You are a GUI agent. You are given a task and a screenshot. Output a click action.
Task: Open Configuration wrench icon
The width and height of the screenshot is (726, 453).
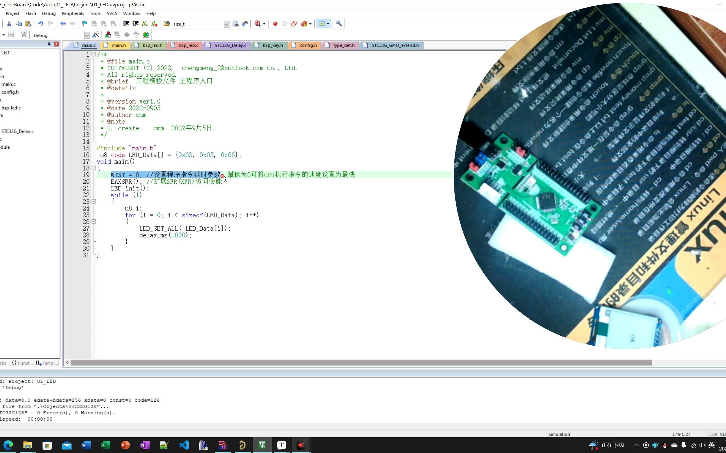coord(339,24)
